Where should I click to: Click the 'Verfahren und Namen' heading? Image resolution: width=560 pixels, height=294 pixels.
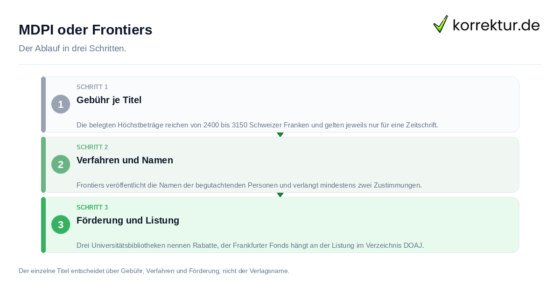pos(125,160)
